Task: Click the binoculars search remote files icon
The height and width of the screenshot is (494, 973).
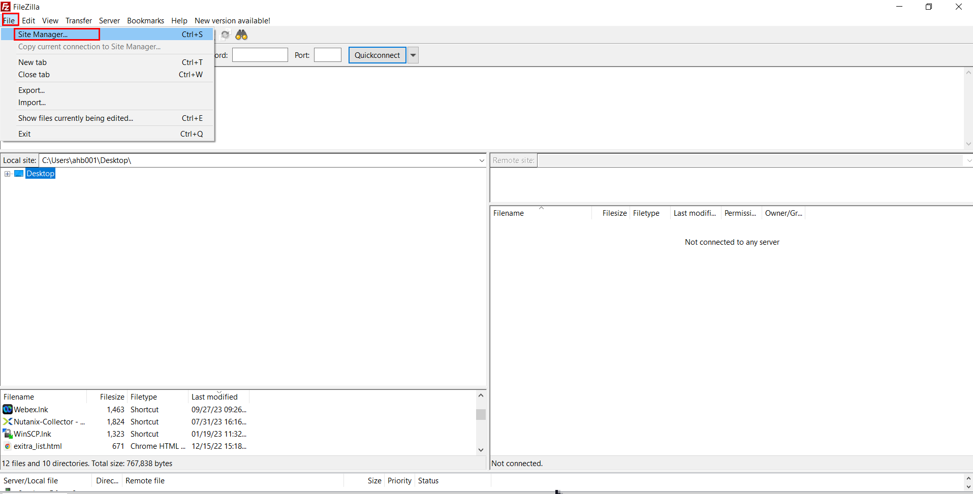Action: pyautogui.click(x=241, y=35)
